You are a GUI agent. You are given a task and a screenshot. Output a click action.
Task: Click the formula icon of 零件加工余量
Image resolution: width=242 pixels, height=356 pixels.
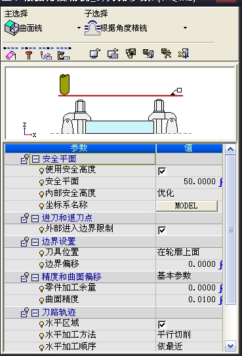click(220, 288)
